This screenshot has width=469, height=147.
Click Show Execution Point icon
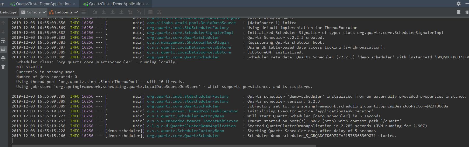tap(84, 12)
